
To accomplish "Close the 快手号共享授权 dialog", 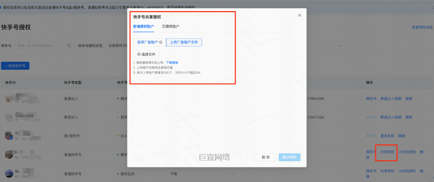I will tap(299, 15).
